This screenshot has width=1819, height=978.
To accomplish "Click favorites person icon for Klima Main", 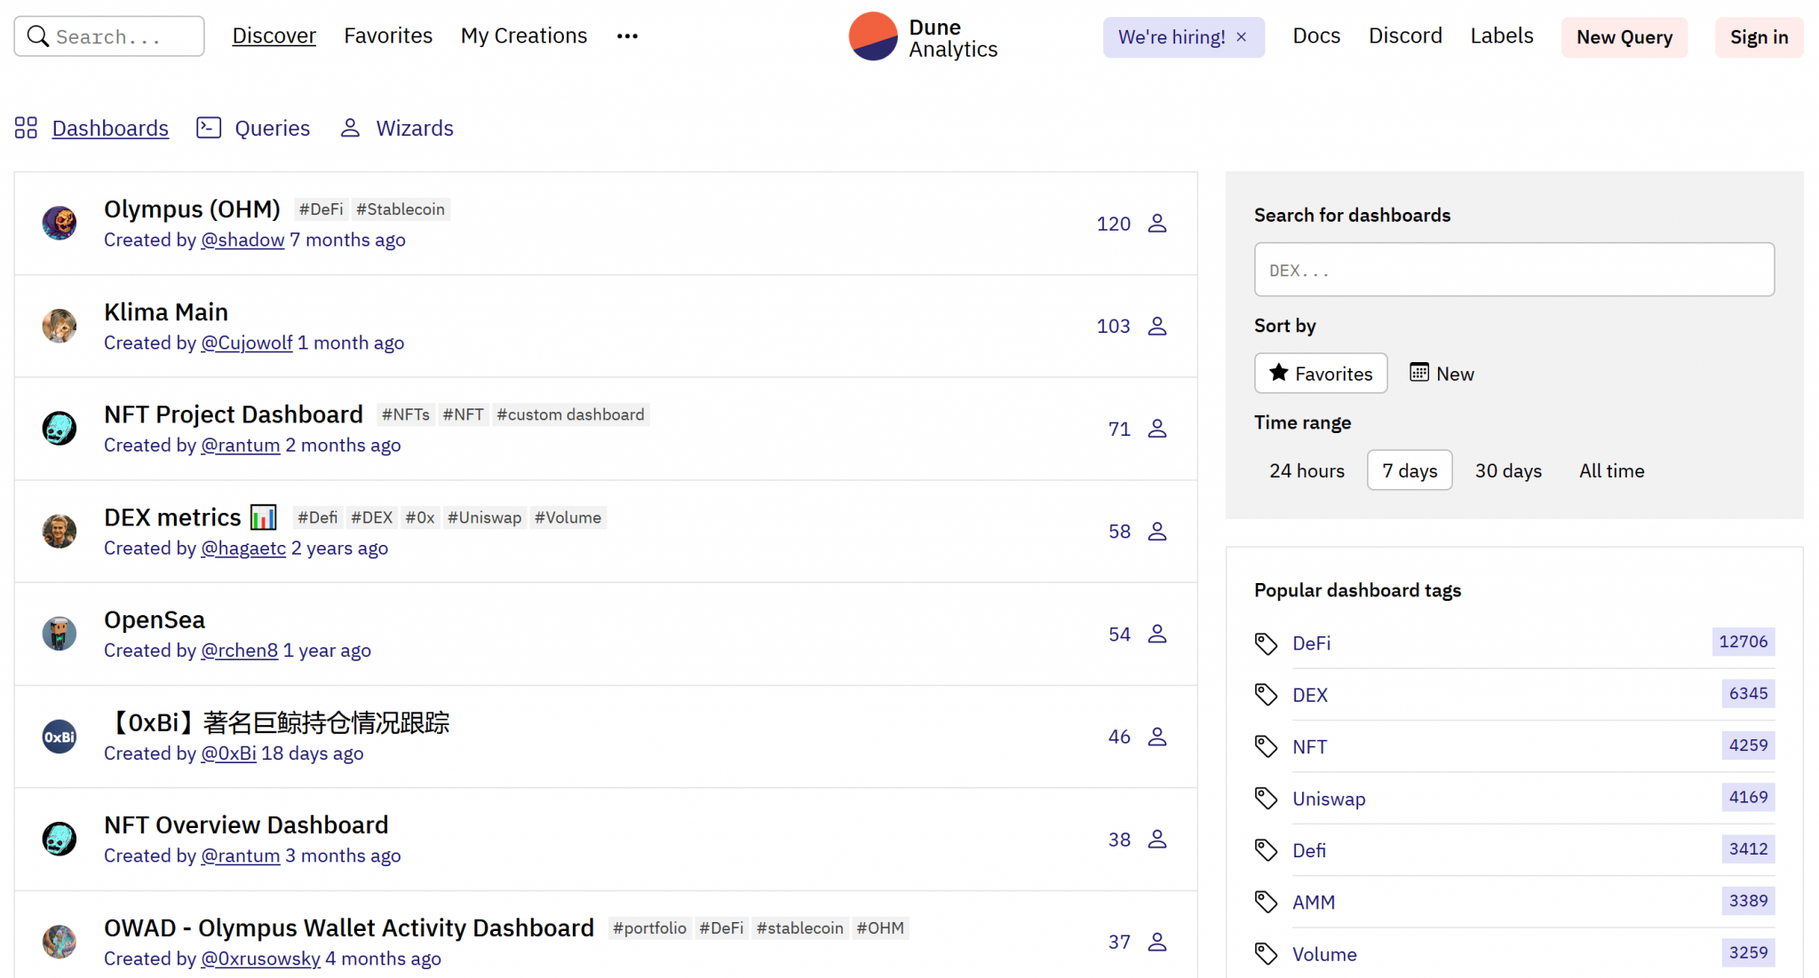I will (x=1156, y=326).
